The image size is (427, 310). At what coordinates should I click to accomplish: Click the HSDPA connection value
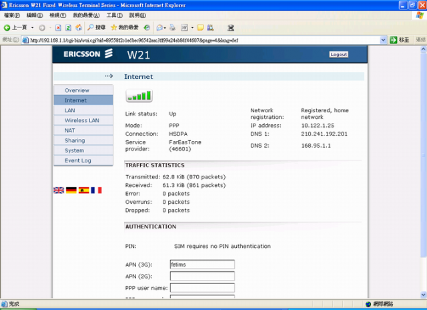178,134
